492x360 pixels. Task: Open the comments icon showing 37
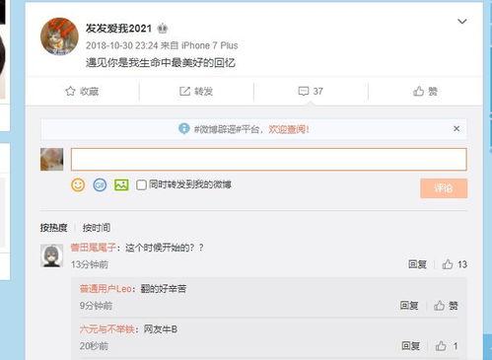(303, 91)
